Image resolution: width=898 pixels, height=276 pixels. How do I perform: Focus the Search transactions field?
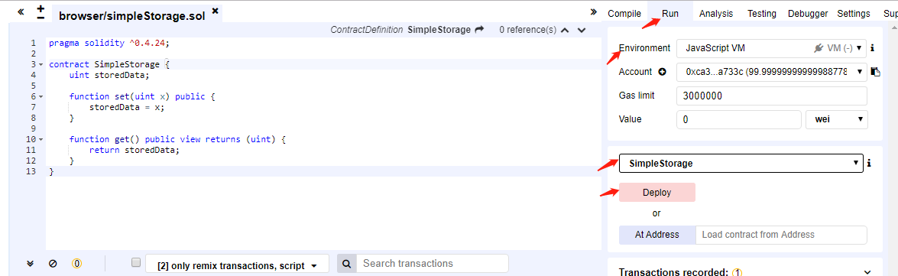pos(433,264)
